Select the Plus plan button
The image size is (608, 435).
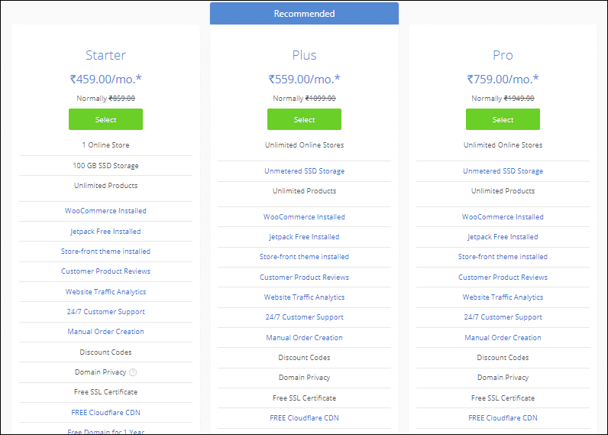305,119
